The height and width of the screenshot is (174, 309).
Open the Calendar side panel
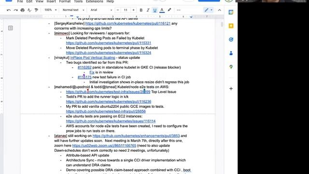231,12
